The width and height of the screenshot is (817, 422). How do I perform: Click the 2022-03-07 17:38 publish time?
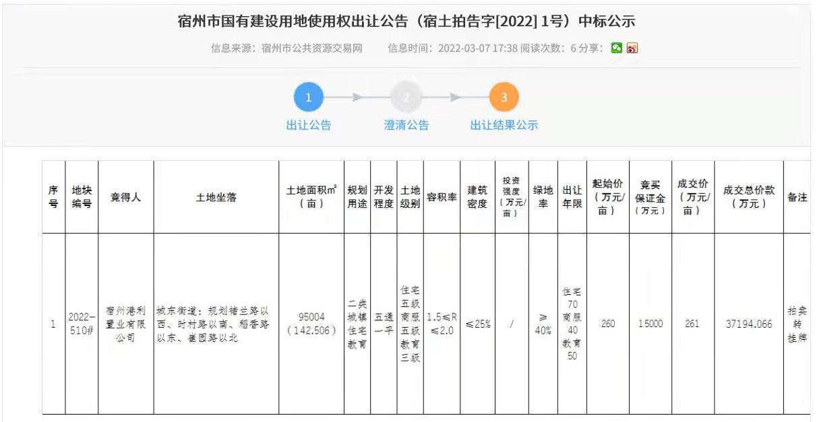pyautogui.click(x=477, y=48)
